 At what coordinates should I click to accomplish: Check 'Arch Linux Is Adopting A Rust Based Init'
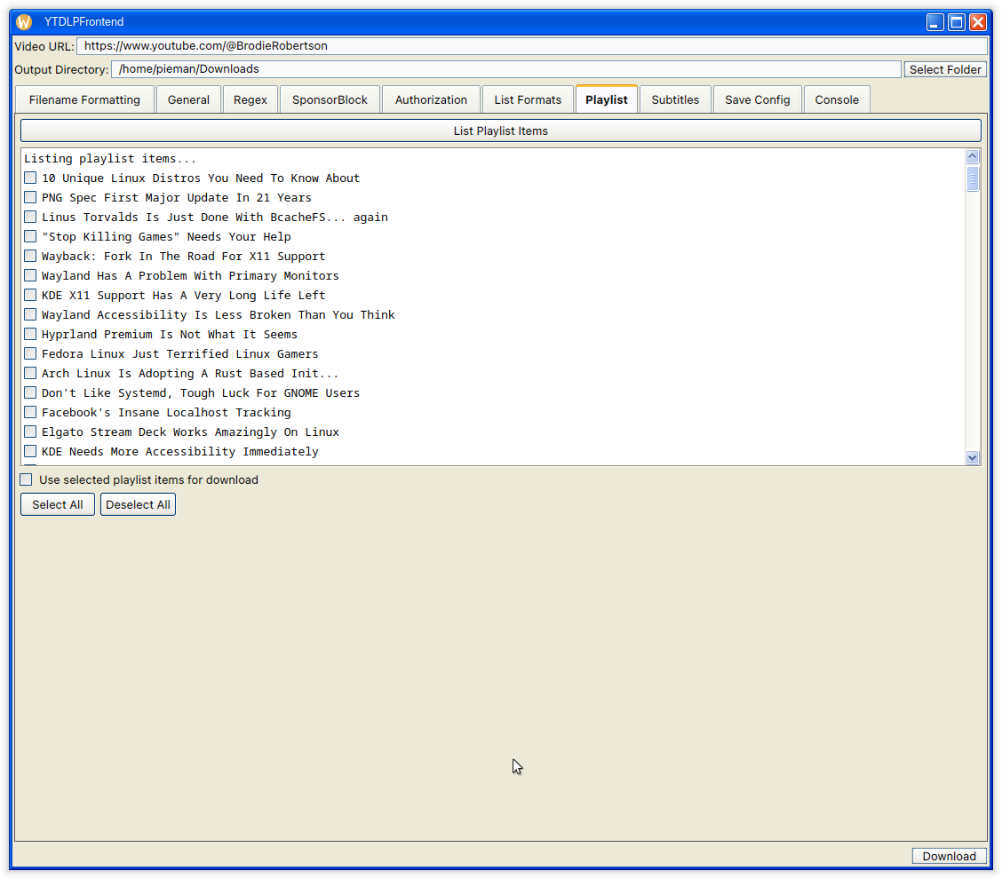pos(30,373)
